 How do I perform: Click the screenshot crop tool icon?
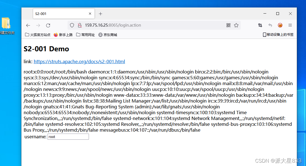(x=260, y=25)
